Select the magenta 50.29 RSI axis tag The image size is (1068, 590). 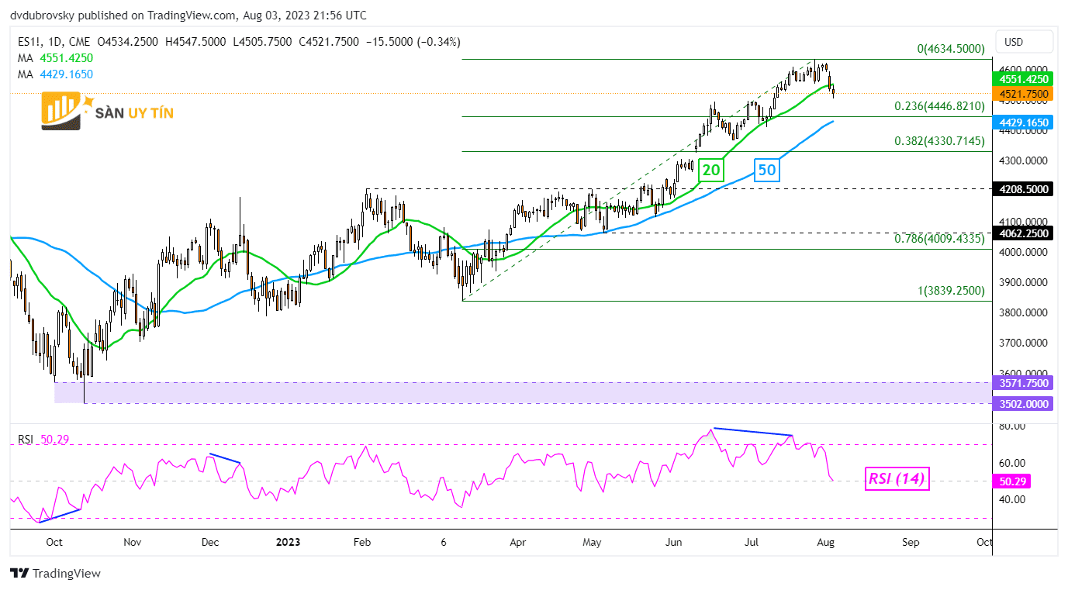point(1013,481)
